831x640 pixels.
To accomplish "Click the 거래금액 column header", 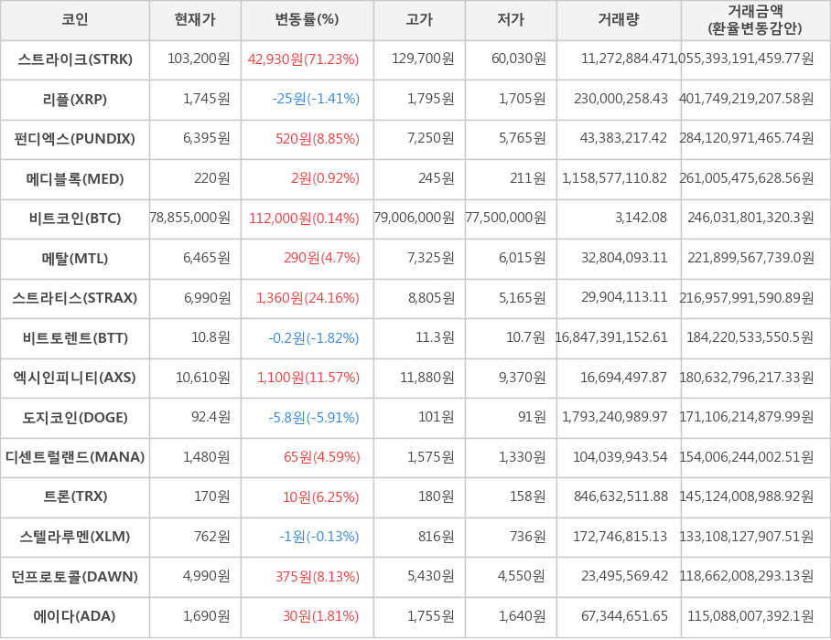I will tap(755, 19).
